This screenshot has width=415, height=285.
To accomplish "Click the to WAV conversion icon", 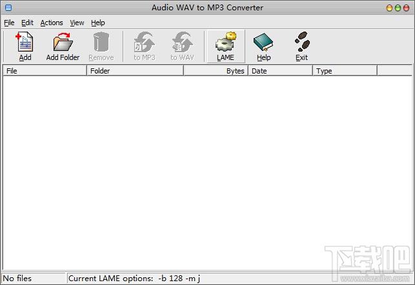I will pyautogui.click(x=183, y=42).
